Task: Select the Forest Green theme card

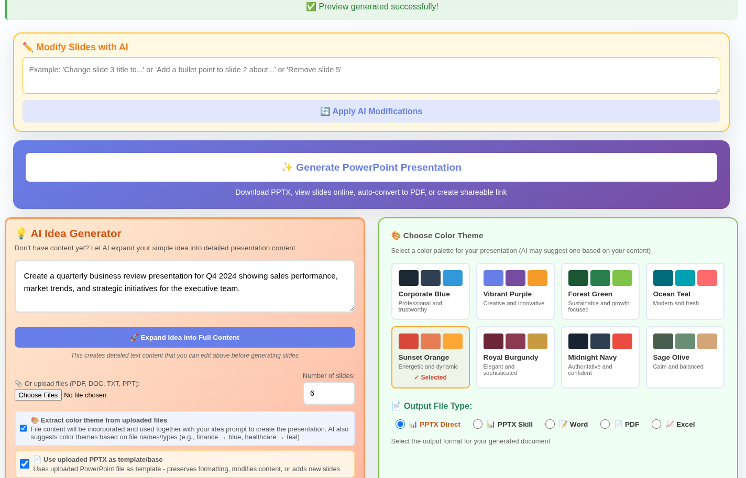Action: 600,291
